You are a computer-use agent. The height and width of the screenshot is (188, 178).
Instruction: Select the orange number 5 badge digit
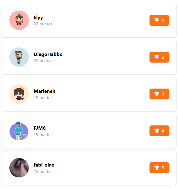(x=163, y=168)
